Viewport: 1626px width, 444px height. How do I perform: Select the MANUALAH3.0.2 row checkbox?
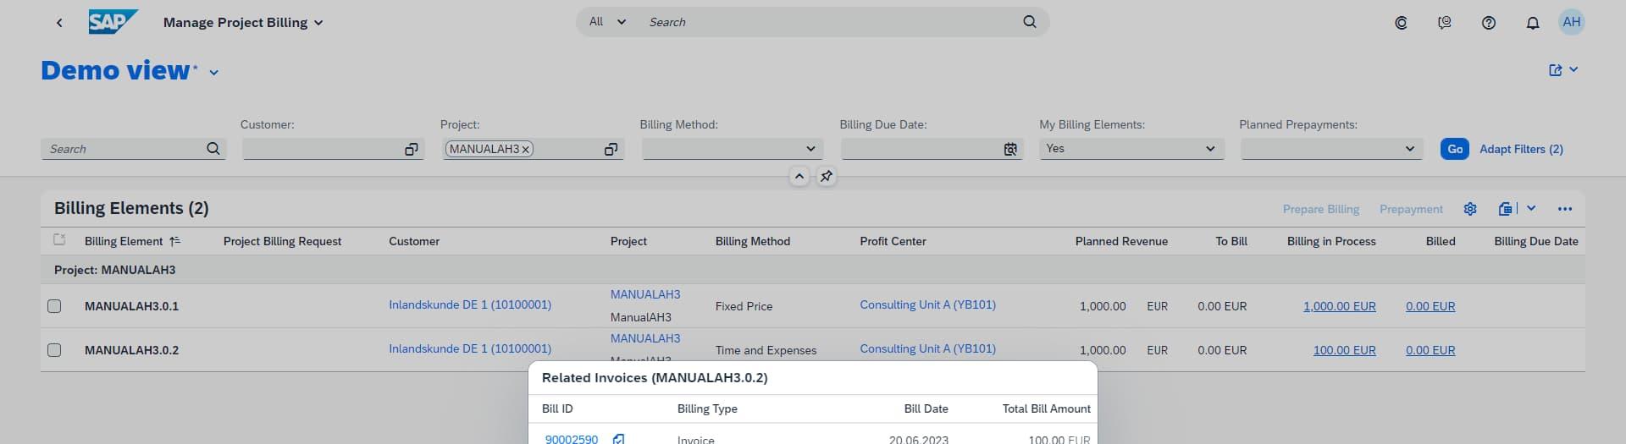pos(54,350)
